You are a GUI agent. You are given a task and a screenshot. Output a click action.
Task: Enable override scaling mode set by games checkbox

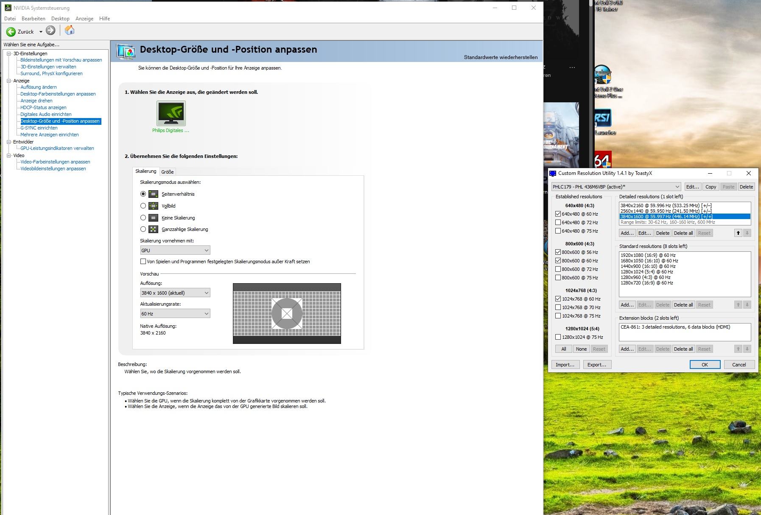pyautogui.click(x=143, y=262)
